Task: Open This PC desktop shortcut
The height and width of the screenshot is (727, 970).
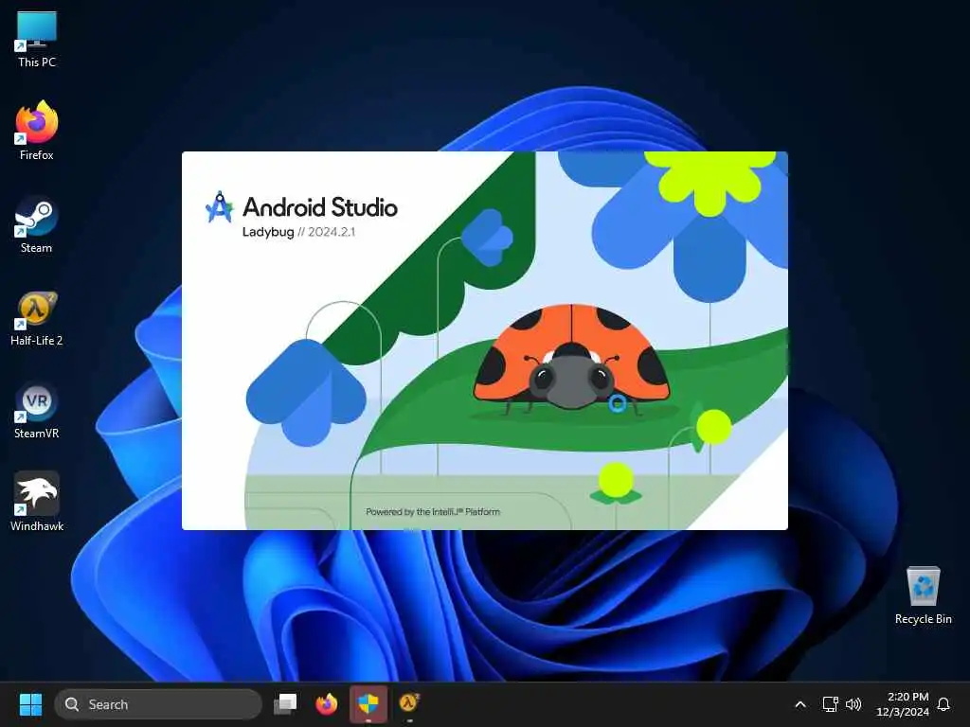Action: [37, 40]
